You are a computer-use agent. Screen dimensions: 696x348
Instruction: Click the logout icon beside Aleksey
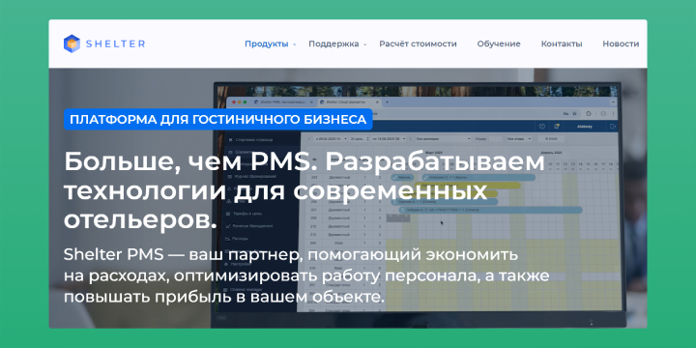[613, 127]
